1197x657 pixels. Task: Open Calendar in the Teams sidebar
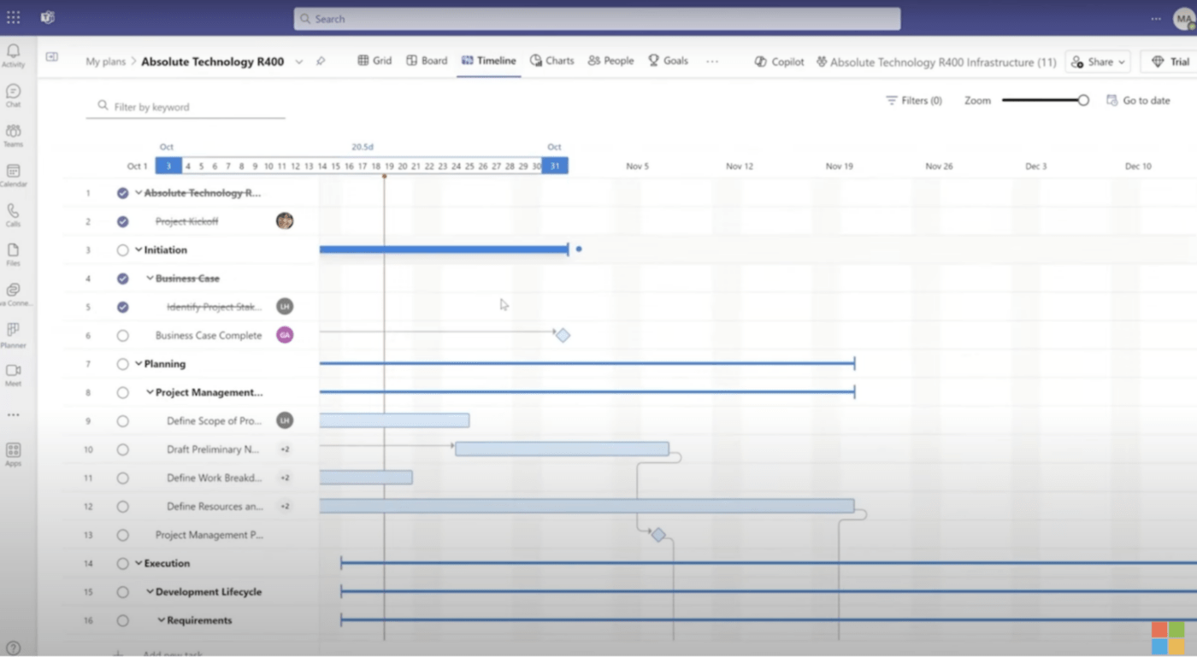click(13, 175)
